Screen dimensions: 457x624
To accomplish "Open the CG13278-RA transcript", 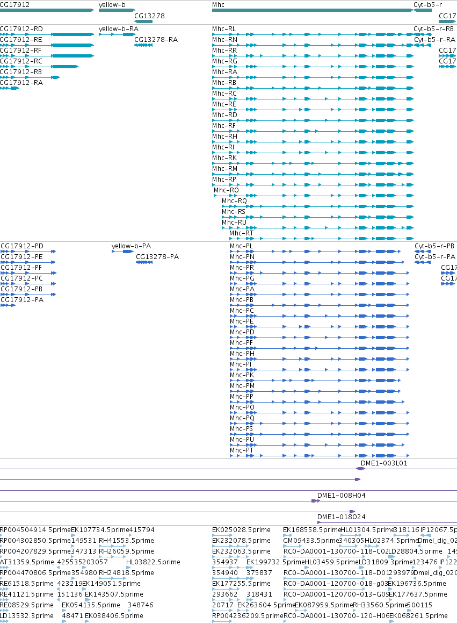I will point(156,40).
